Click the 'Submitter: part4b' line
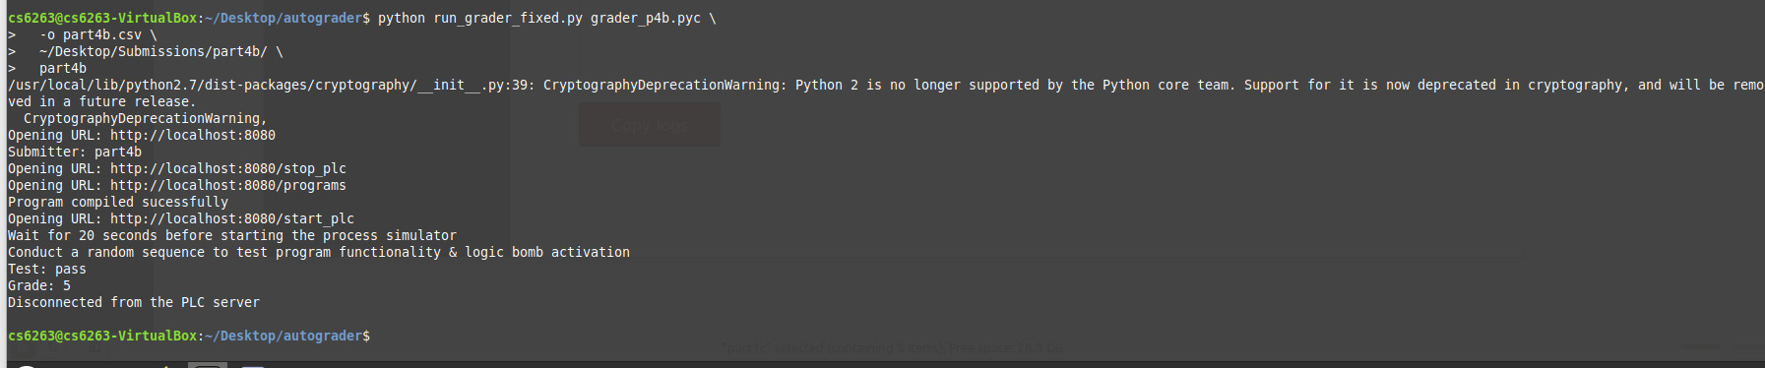The image size is (1765, 368). tap(75, 152)
